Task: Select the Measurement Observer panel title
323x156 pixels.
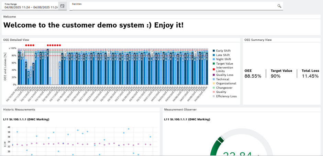Action: 180,109
